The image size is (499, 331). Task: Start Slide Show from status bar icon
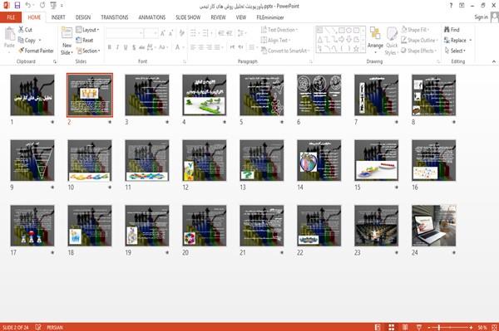click(419, 327)
